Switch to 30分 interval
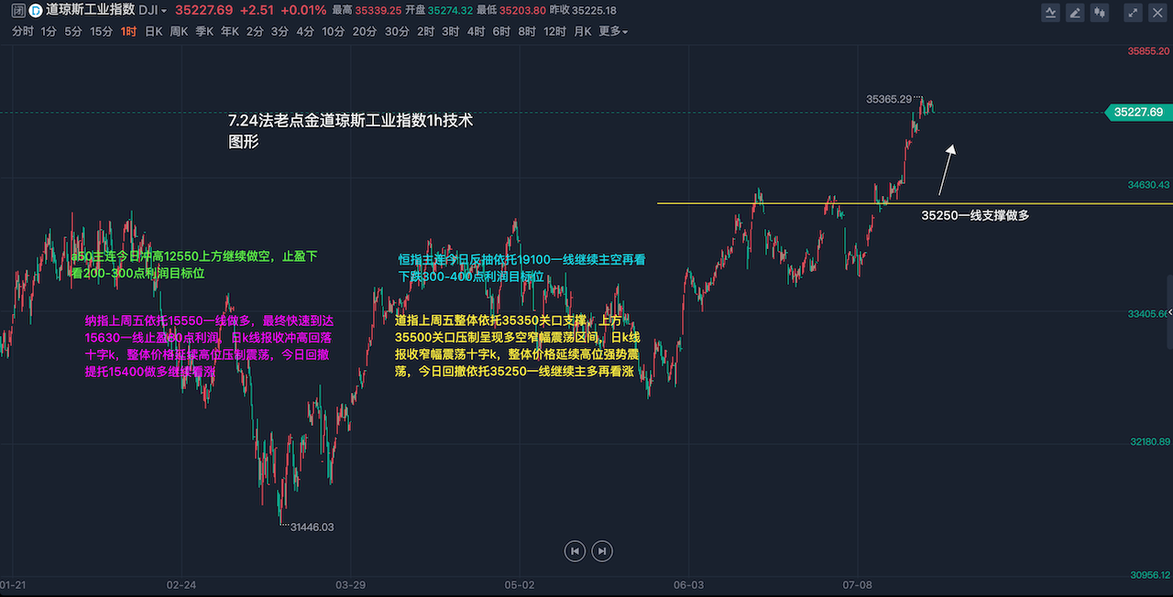The height and width of the screenshot is (597, 1173). (x=397, y=31)
